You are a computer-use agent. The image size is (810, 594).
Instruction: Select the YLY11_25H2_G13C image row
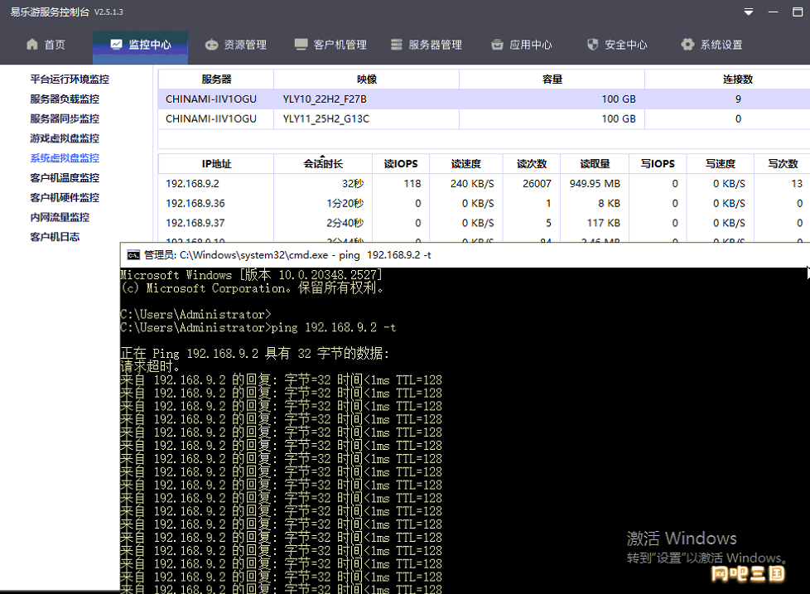click(x=484, y=118)
